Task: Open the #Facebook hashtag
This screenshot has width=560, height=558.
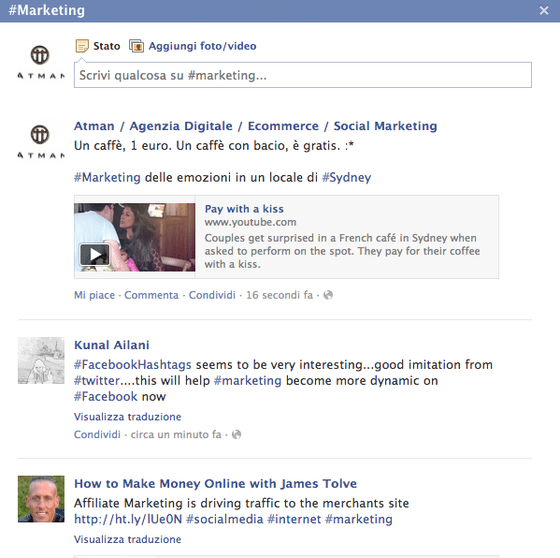Action: click(x=106, y=397)
